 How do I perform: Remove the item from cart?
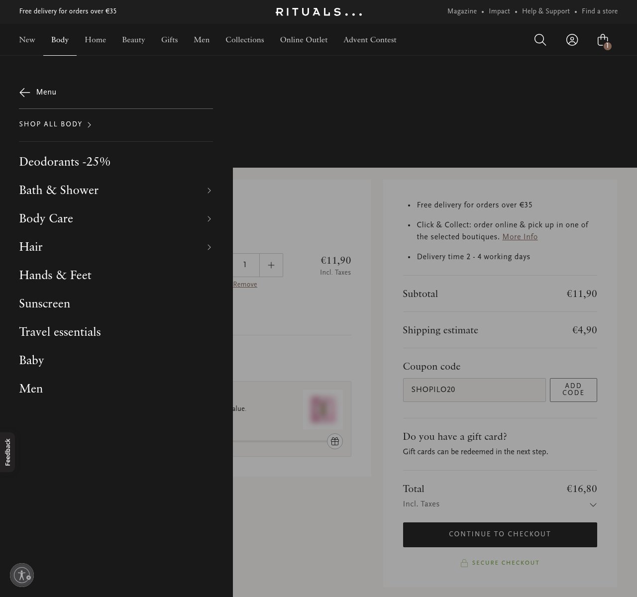tap(245, 285)
